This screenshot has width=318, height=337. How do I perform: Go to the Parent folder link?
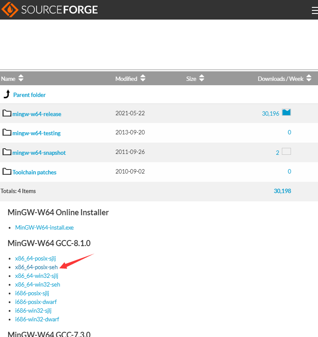point(29,95)
